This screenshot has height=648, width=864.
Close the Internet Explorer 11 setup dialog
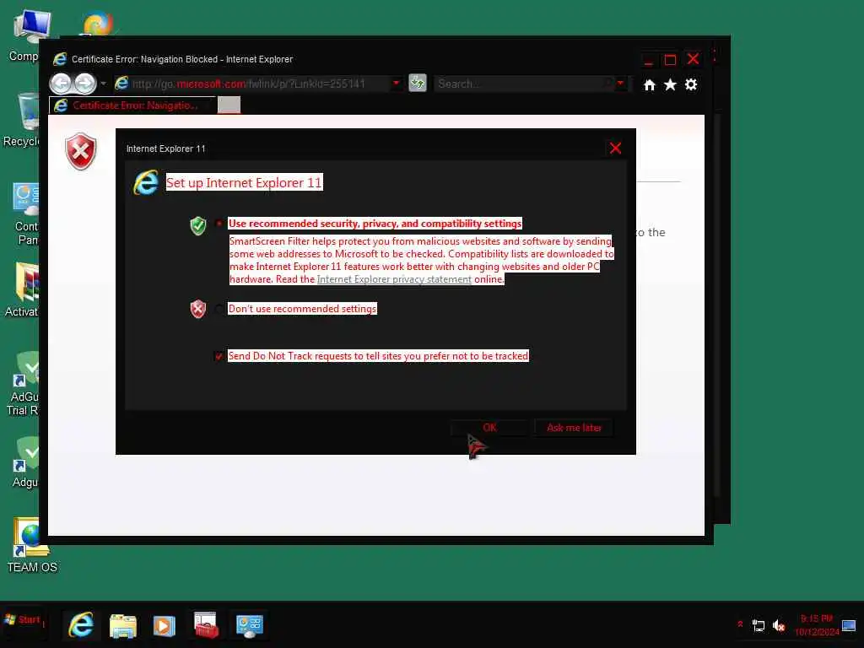(x=615, y=148)
